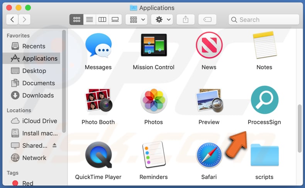Viewport: 305px width, 188px height.
Task: Open the gear Action menu
Action: tap(162, 19)
